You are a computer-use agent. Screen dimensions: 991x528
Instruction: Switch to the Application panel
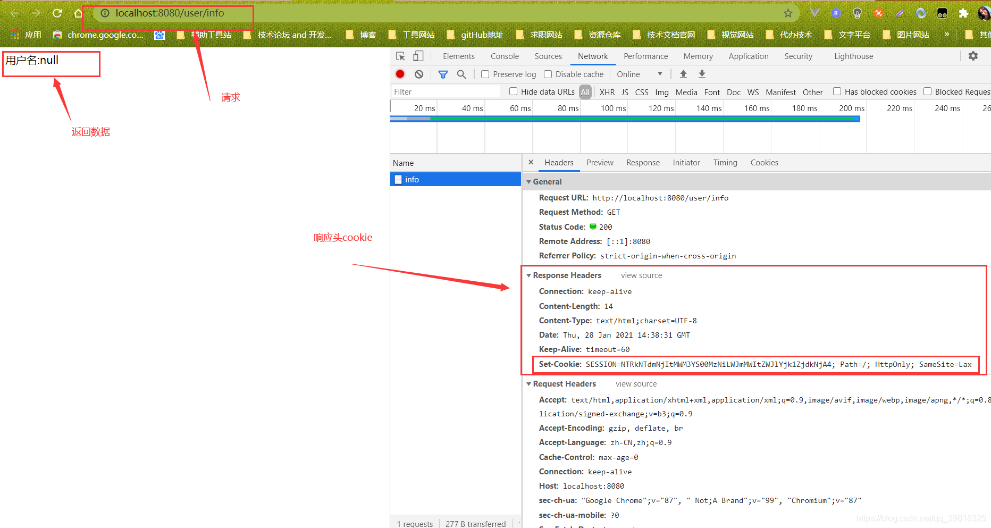[748, 56]
